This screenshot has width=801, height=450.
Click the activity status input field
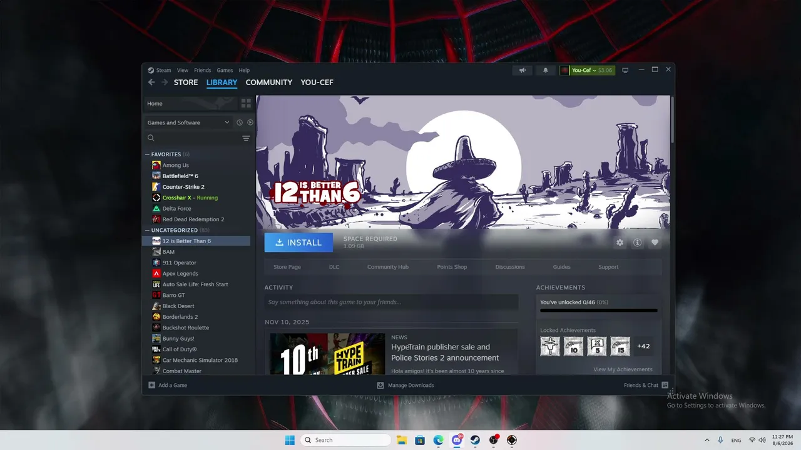pyautogui.click(x=391, y=302)
